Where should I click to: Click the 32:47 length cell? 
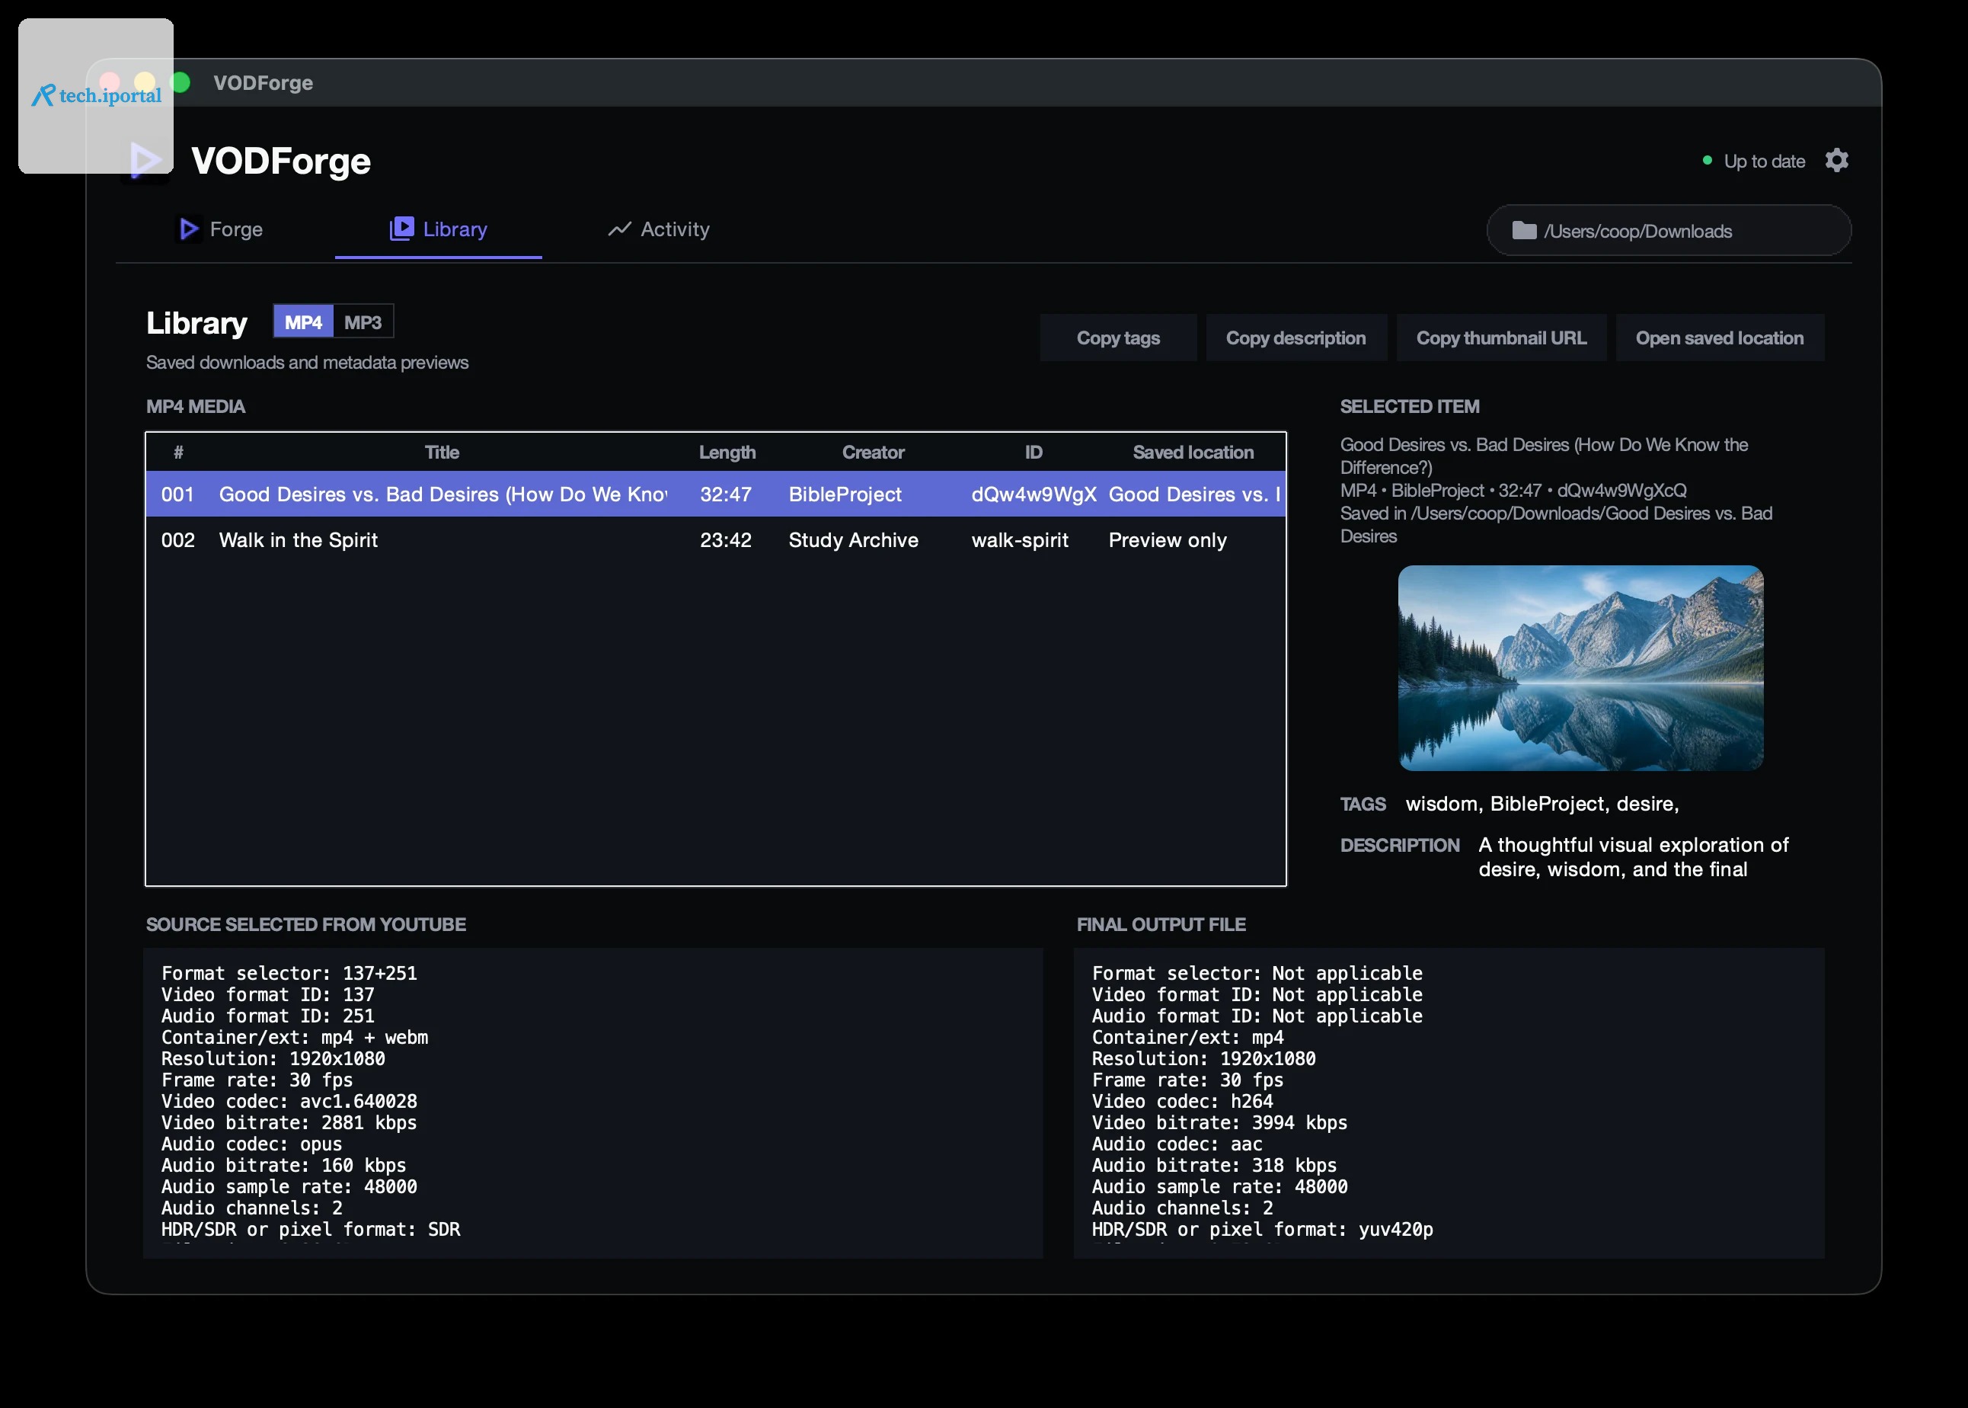725,494
